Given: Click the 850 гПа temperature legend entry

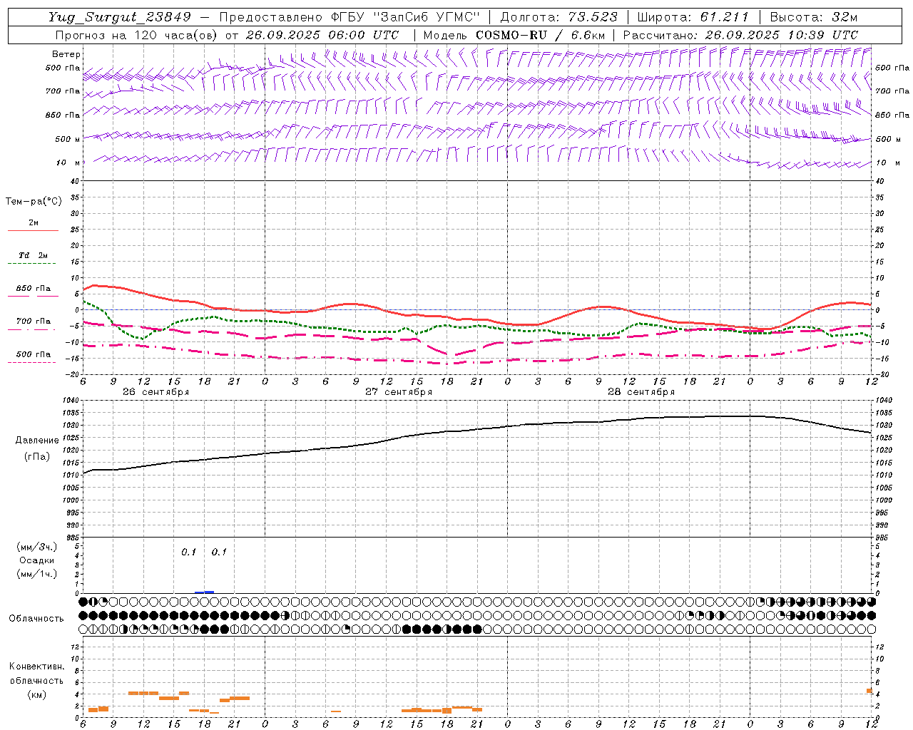Looking at the screenshot, I should [x=34, y=289].
